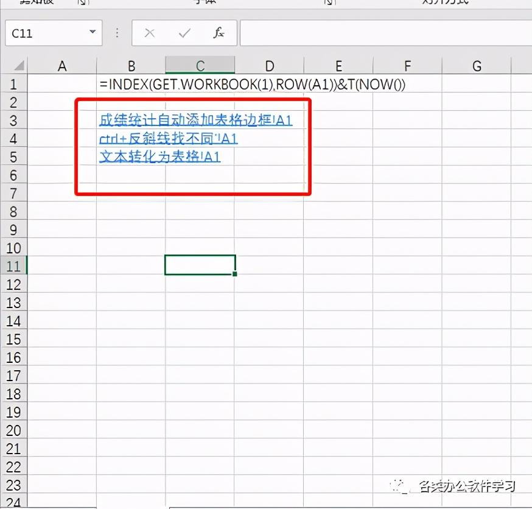
Task: Click the cell with INDEX(GET.WORKBOOK formula text
Action: tap(252, 84)
